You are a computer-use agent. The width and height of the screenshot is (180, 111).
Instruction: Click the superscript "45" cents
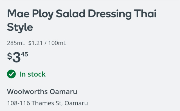(24, 54)
